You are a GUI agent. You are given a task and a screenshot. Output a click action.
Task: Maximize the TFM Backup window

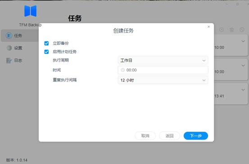click(x=237, y=4)
